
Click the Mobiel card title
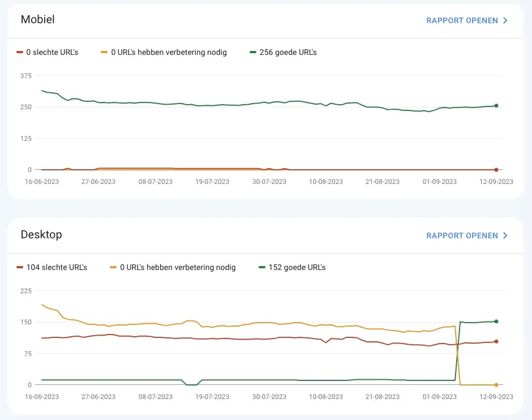(37, 20)
